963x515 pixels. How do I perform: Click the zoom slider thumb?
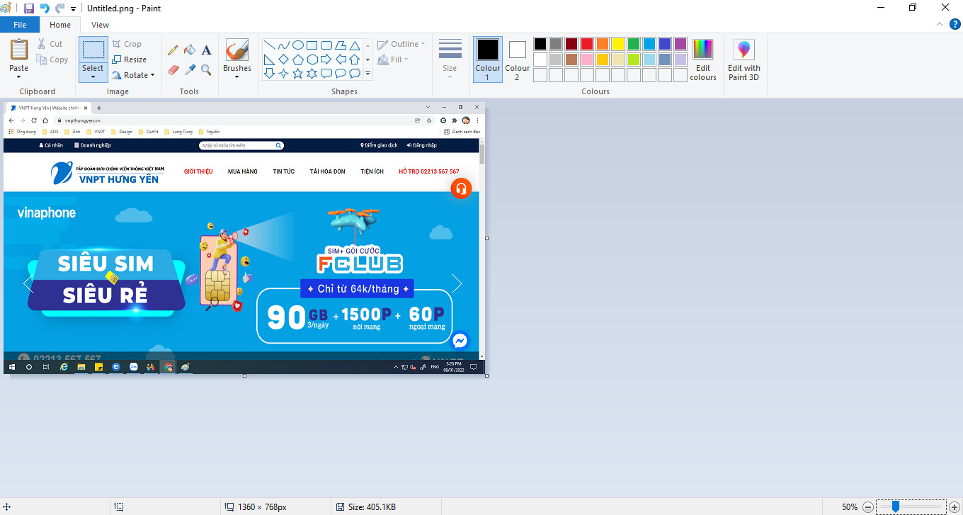(896, 506)
